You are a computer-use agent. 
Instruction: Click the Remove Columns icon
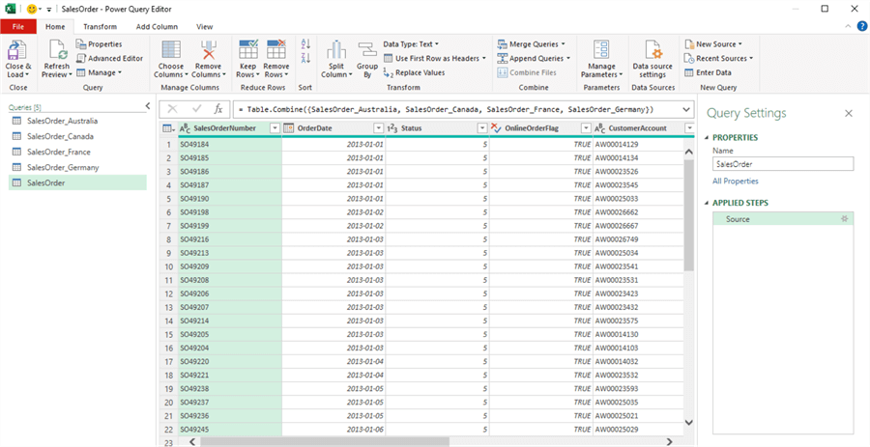point(209,50)
